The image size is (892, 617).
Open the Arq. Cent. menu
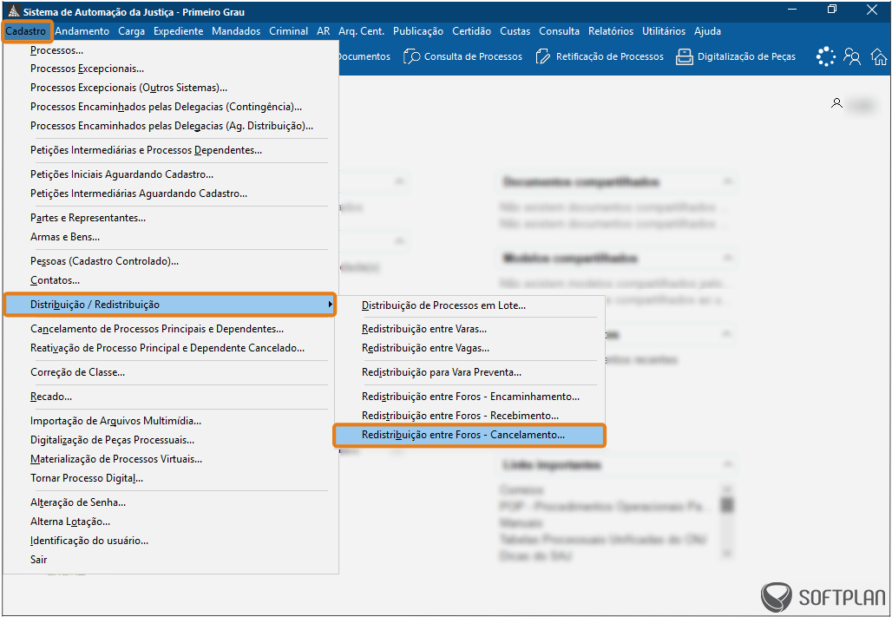tap(361, 31)
